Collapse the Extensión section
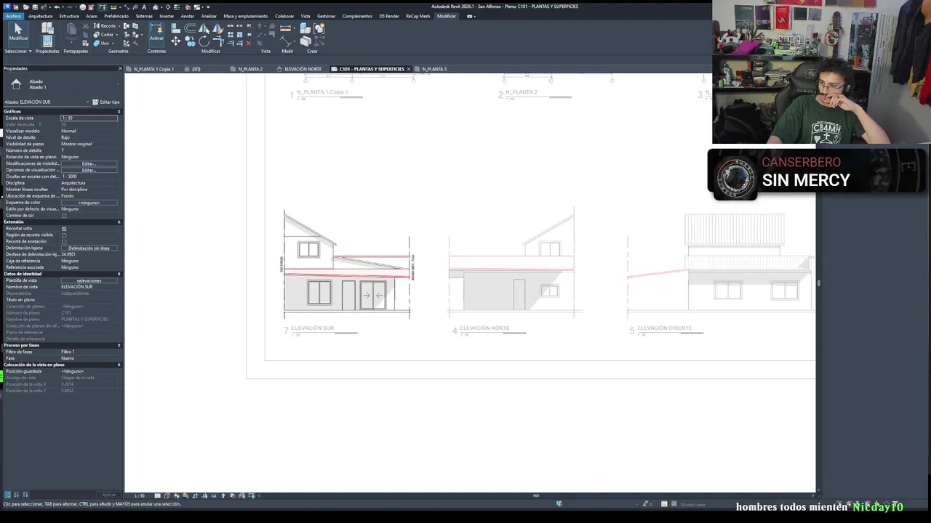This screenshot has height=523, width=931. click(119, 222)
